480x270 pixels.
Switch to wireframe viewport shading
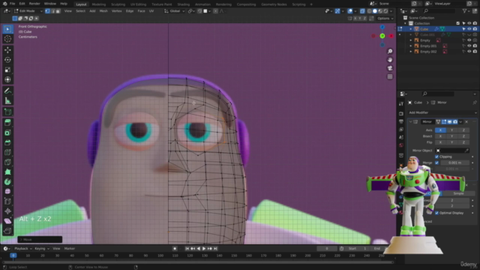pyautogui.click(x=370, y=11)
